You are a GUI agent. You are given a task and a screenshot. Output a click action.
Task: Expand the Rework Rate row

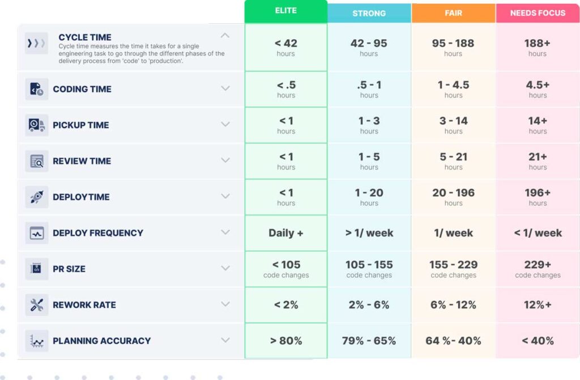[225, 304]
